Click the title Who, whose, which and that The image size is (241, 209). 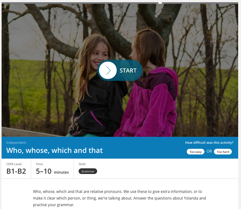54,150
